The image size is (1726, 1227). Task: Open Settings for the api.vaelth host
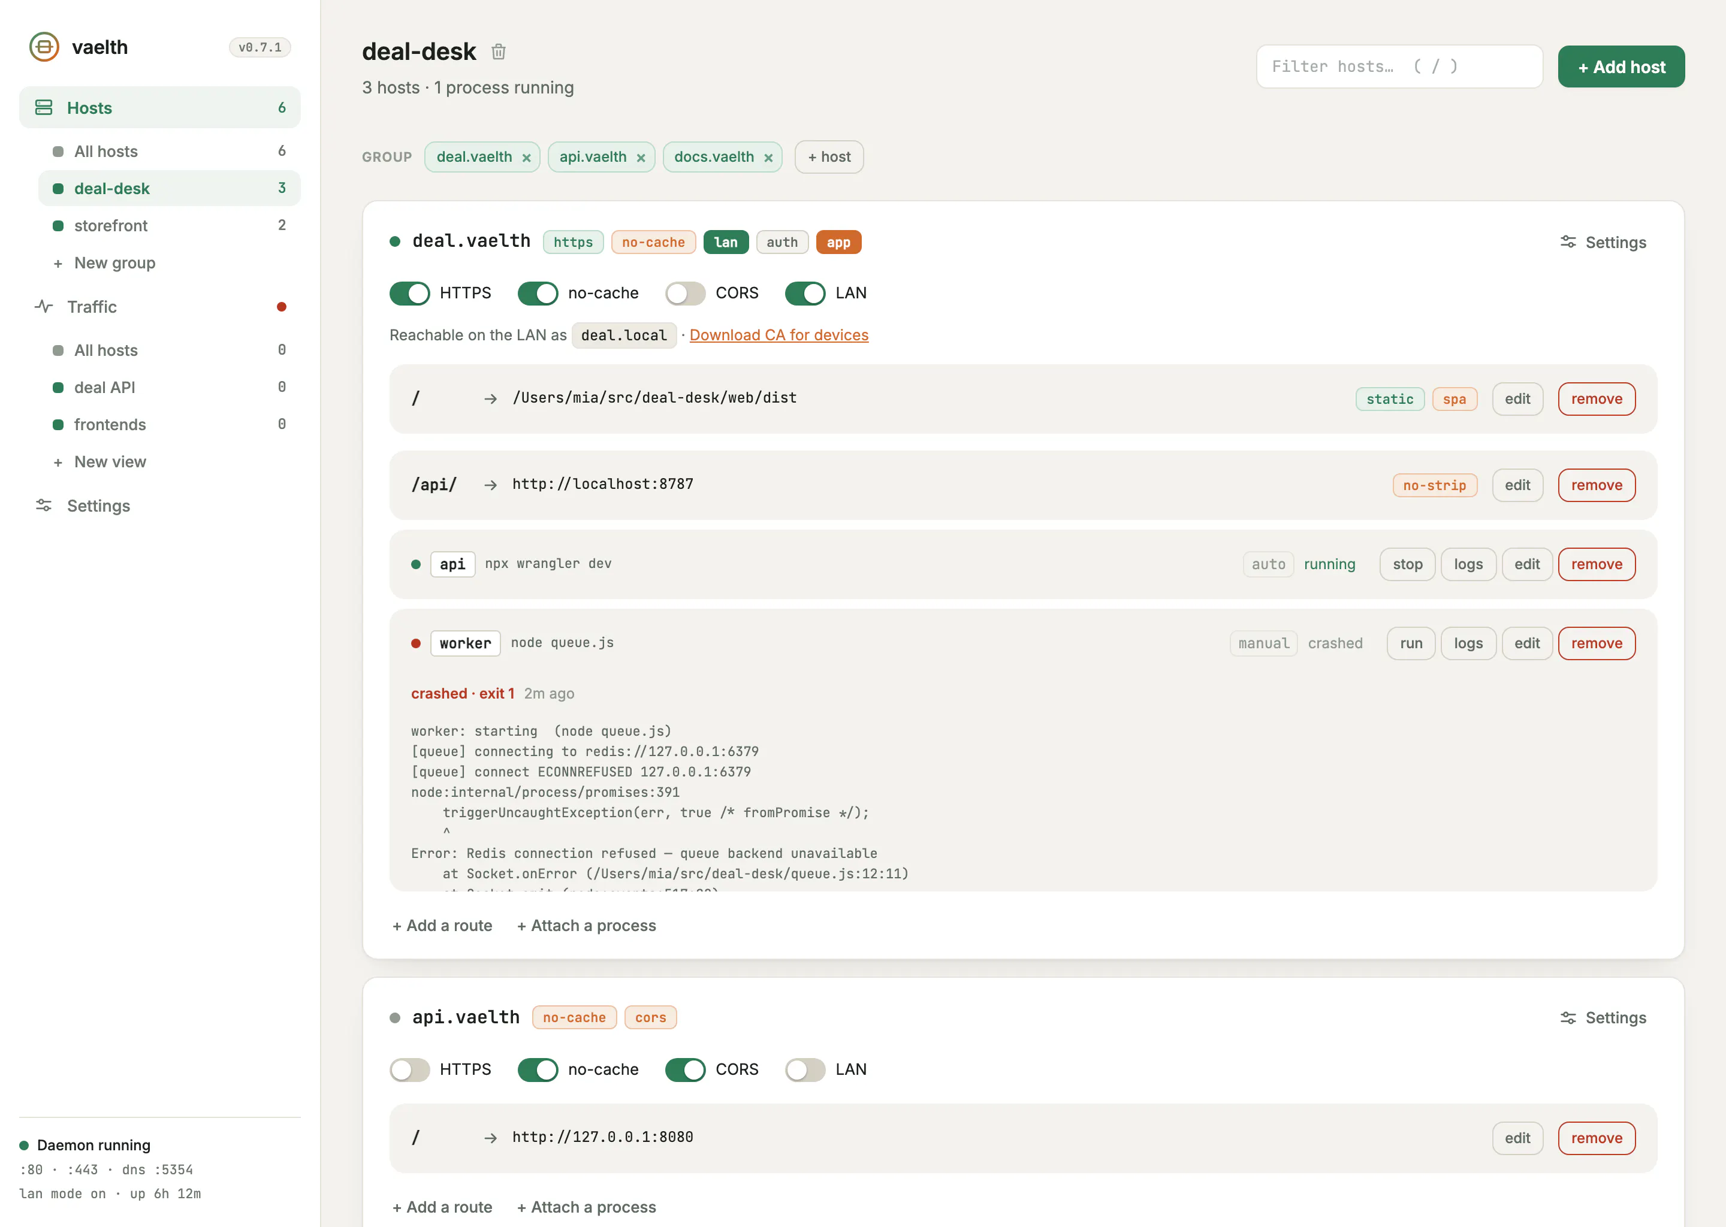point(1603,1018)
